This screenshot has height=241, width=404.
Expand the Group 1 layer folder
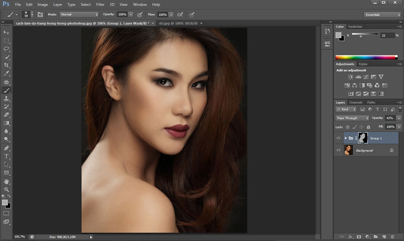tap(345, 138)
